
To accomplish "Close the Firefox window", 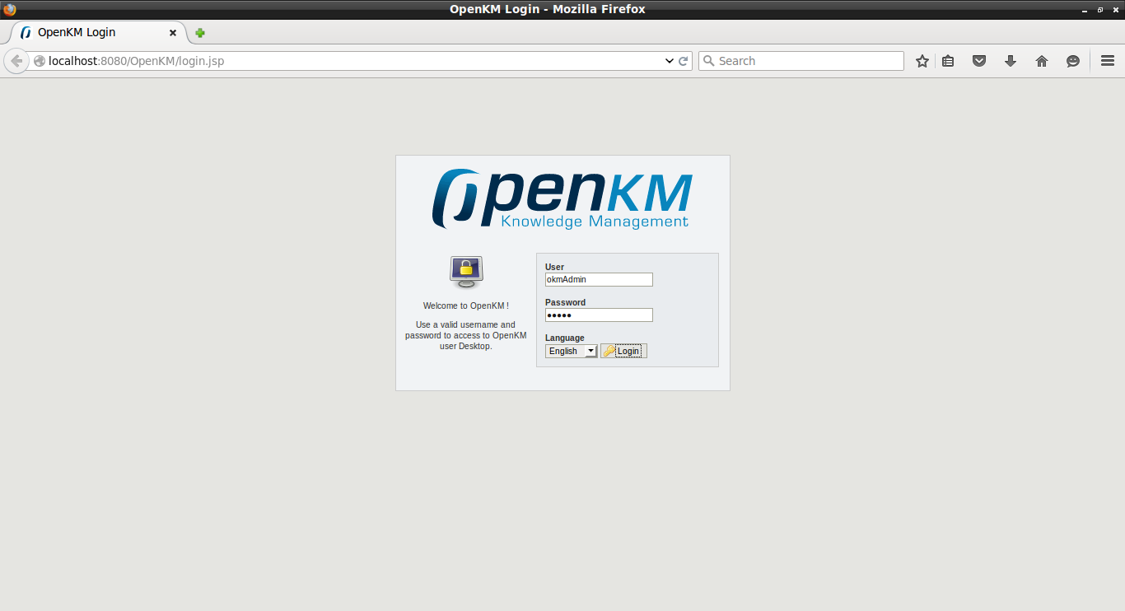I will coord(1114,10).
